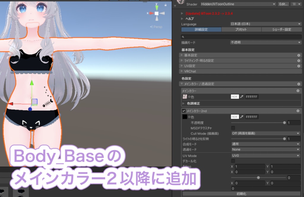
Task: Click the main color texture thumbnail
Action: tap(185, 96)
